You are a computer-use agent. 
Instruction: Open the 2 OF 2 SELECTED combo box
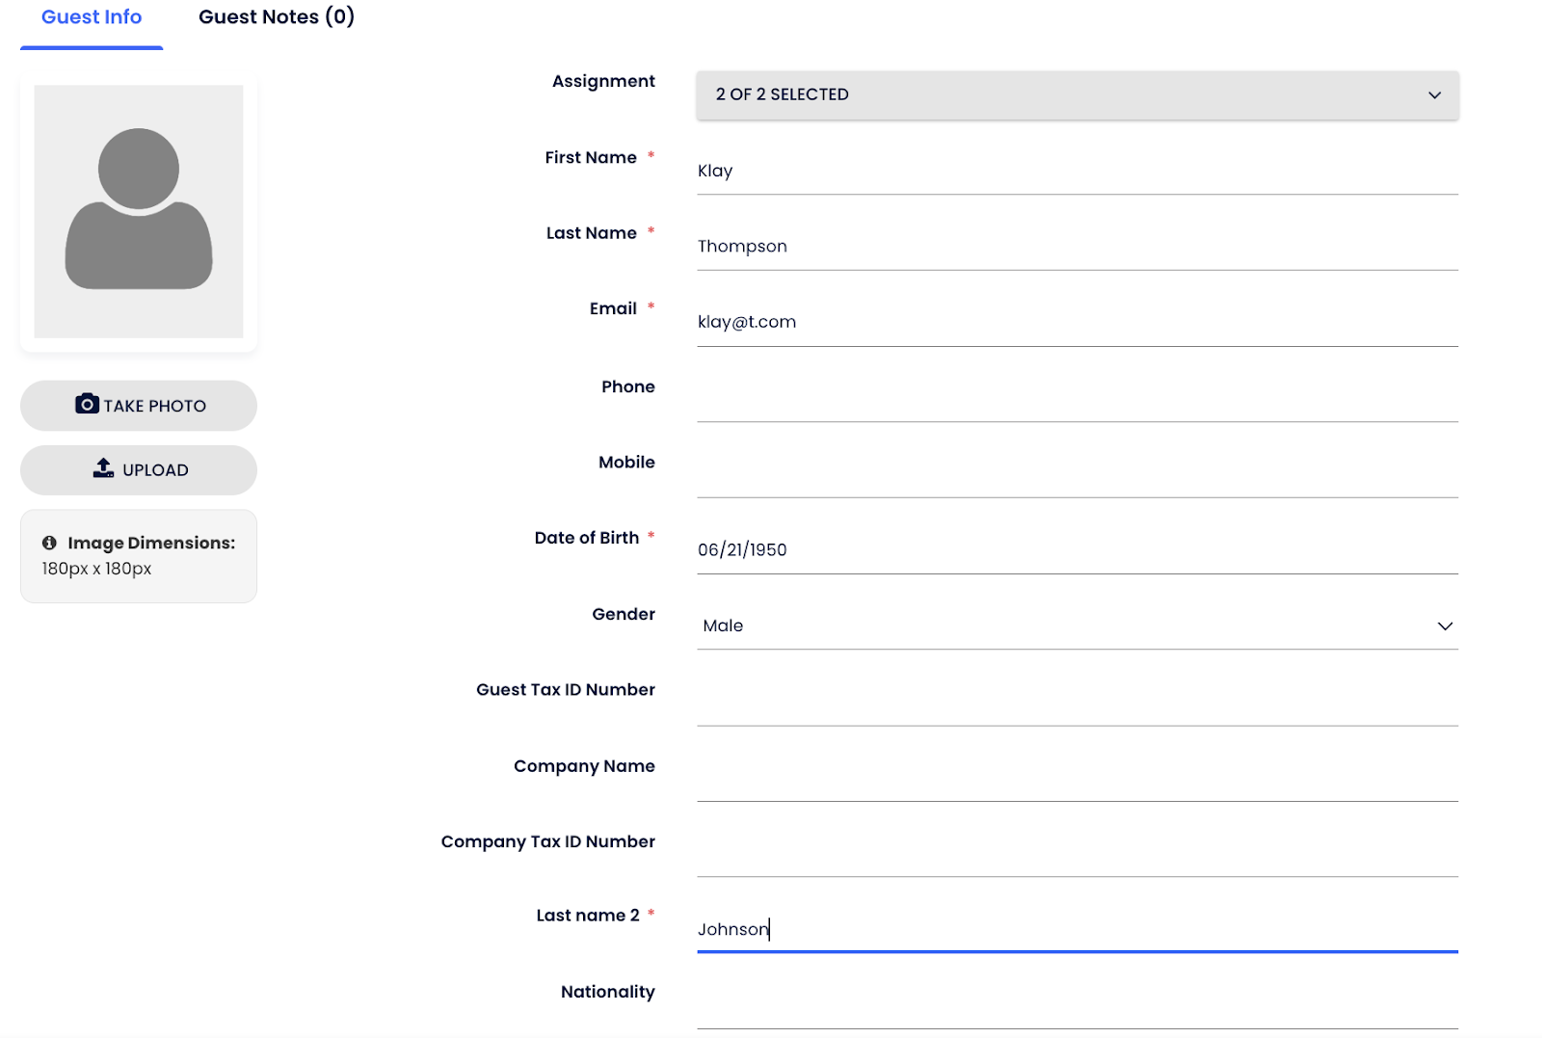tap(1077, 95)
